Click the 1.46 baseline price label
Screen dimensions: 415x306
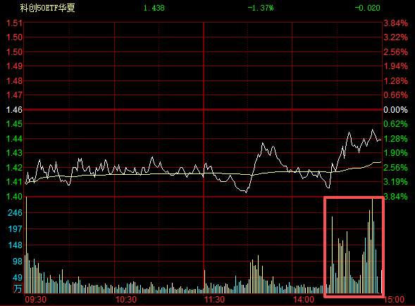click(x=14, y=110)
